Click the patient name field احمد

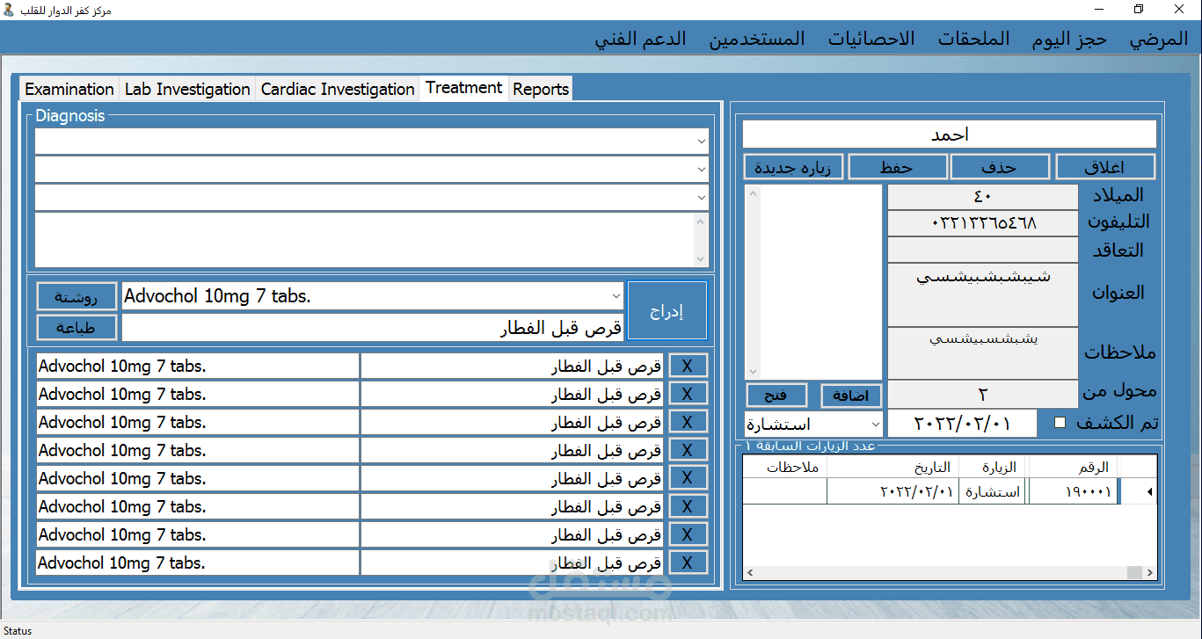click(950, 134)
